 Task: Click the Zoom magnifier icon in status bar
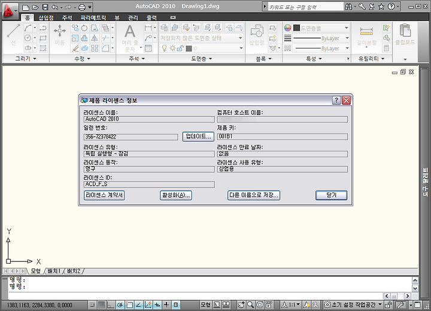[250, 304]
